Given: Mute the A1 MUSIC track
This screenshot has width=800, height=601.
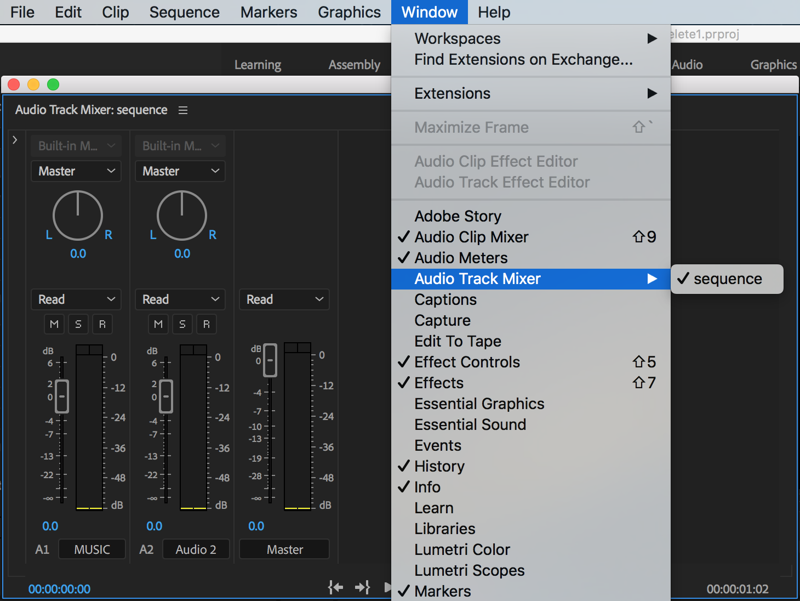Looking at the screenshot, I should (54, 324).
